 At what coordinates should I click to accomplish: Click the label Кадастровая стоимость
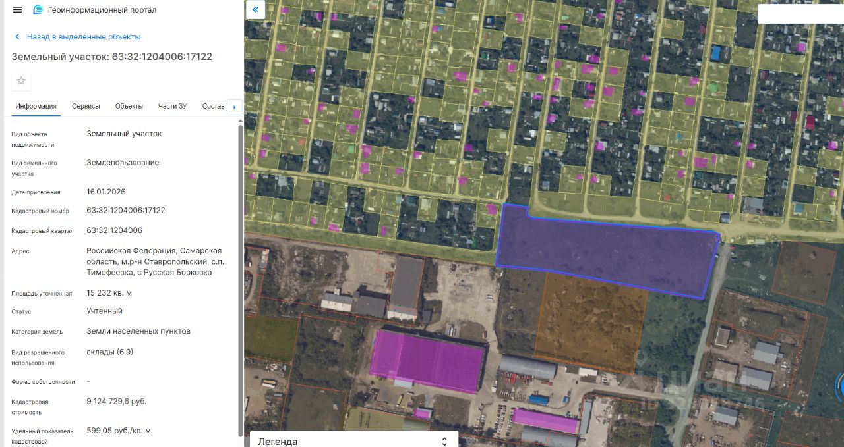pyautogui.click(x=30, y=407)
